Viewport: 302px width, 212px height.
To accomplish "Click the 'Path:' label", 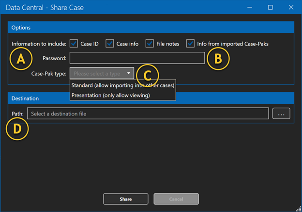I will coord(17,114).
